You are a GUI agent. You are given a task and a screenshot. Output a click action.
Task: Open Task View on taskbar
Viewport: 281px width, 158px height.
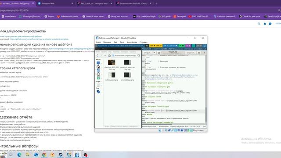point(11,155)
